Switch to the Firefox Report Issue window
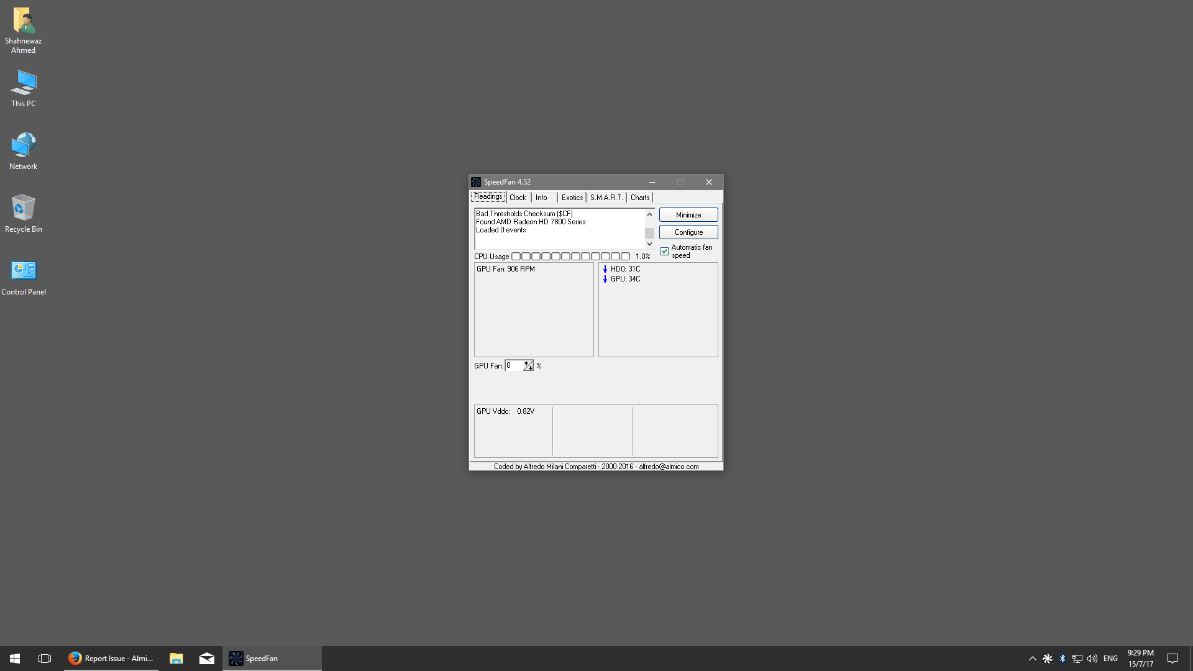1193x671 pixels. tap(111, 659)
